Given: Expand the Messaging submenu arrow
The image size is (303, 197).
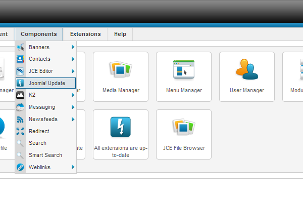Looking at the screenshot, I should pyautogui.click(x=73, y=107).
